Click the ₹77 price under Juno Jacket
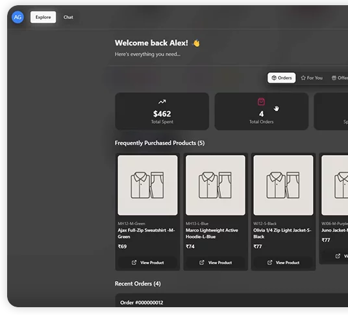348x315 pixels. click(x=326, y=240)
